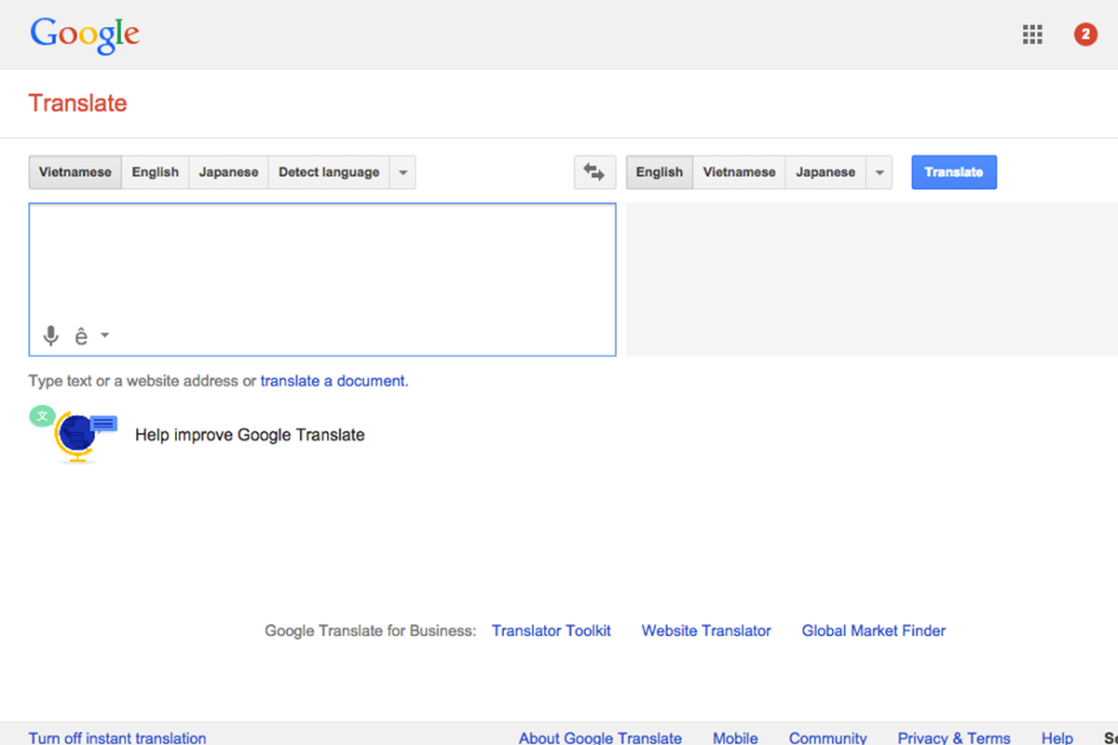Choose Detect language source option
The height and width of the screenshot is (745, 1118).
click(329, 172)
